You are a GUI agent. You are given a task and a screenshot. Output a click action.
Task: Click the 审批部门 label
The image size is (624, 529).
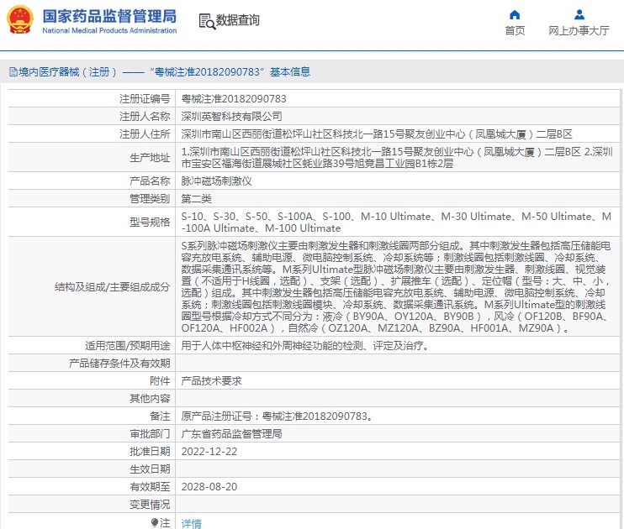150,433
